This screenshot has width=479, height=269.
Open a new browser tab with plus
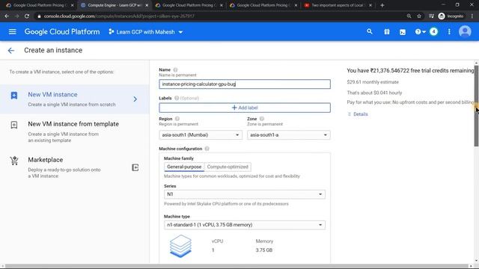(382, 5)
